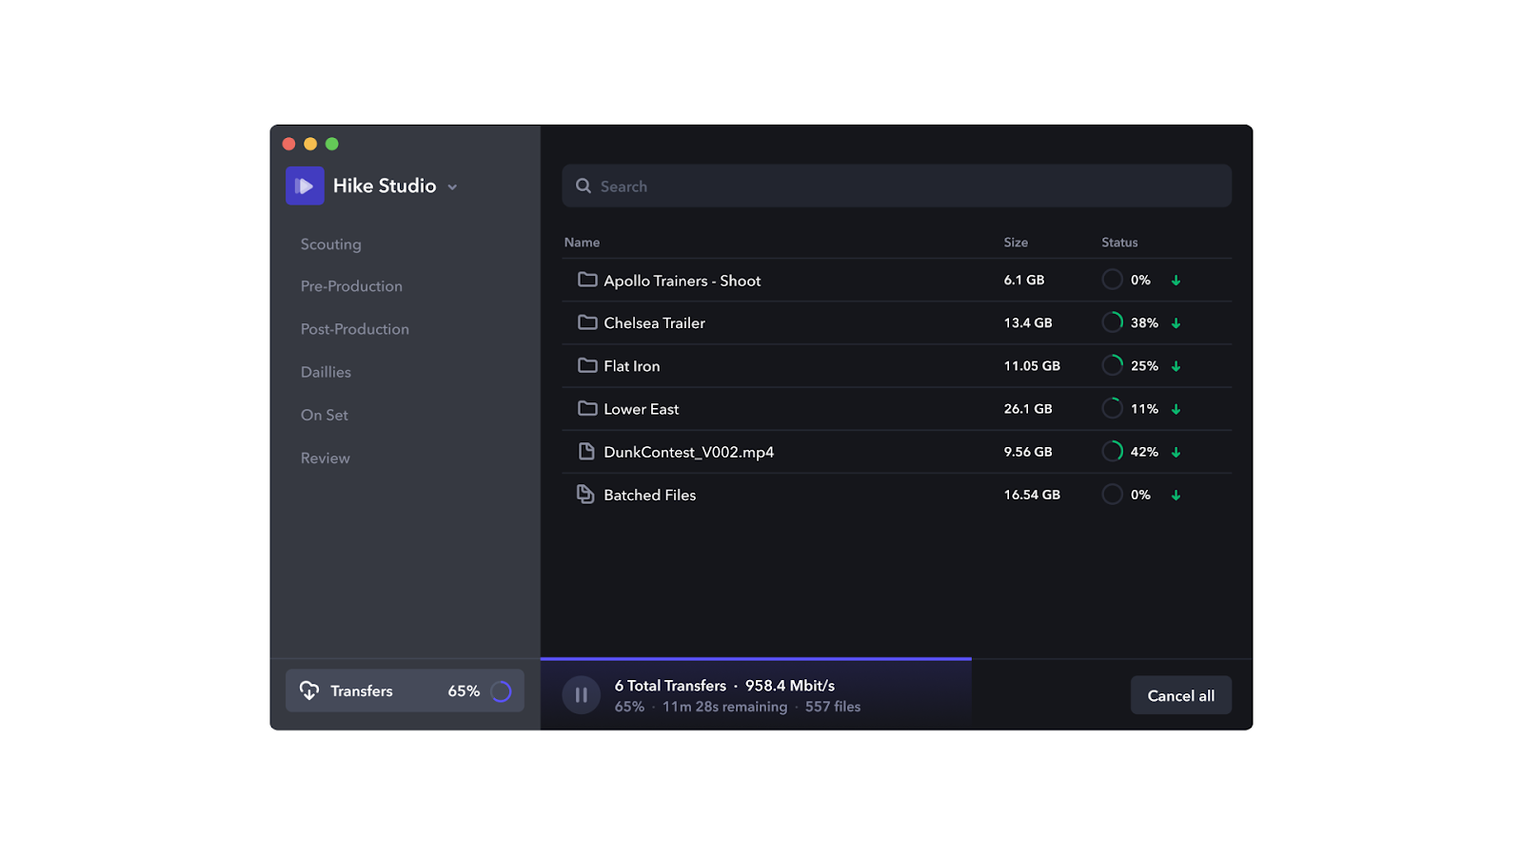Screen dimensions: 1523x856
Task: Open the Transfers panel button
Action: pos(404,691)
